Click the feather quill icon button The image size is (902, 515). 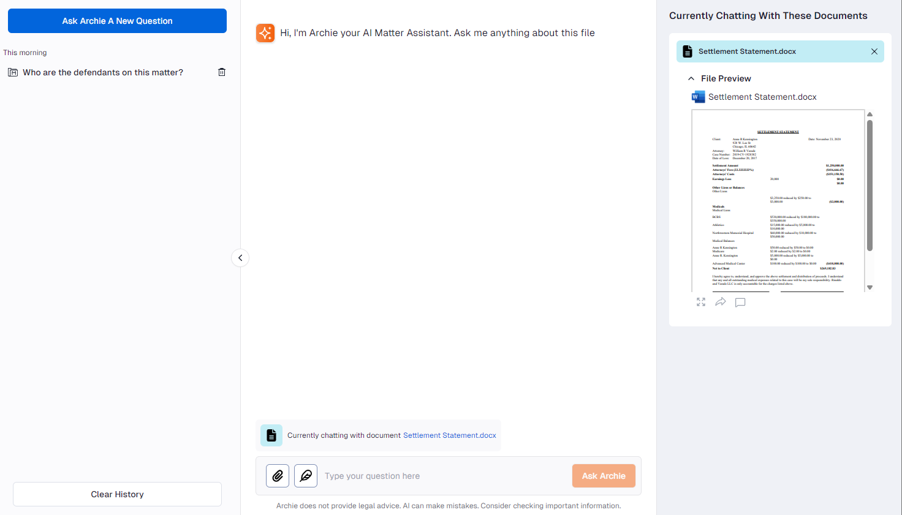[306, 476]
